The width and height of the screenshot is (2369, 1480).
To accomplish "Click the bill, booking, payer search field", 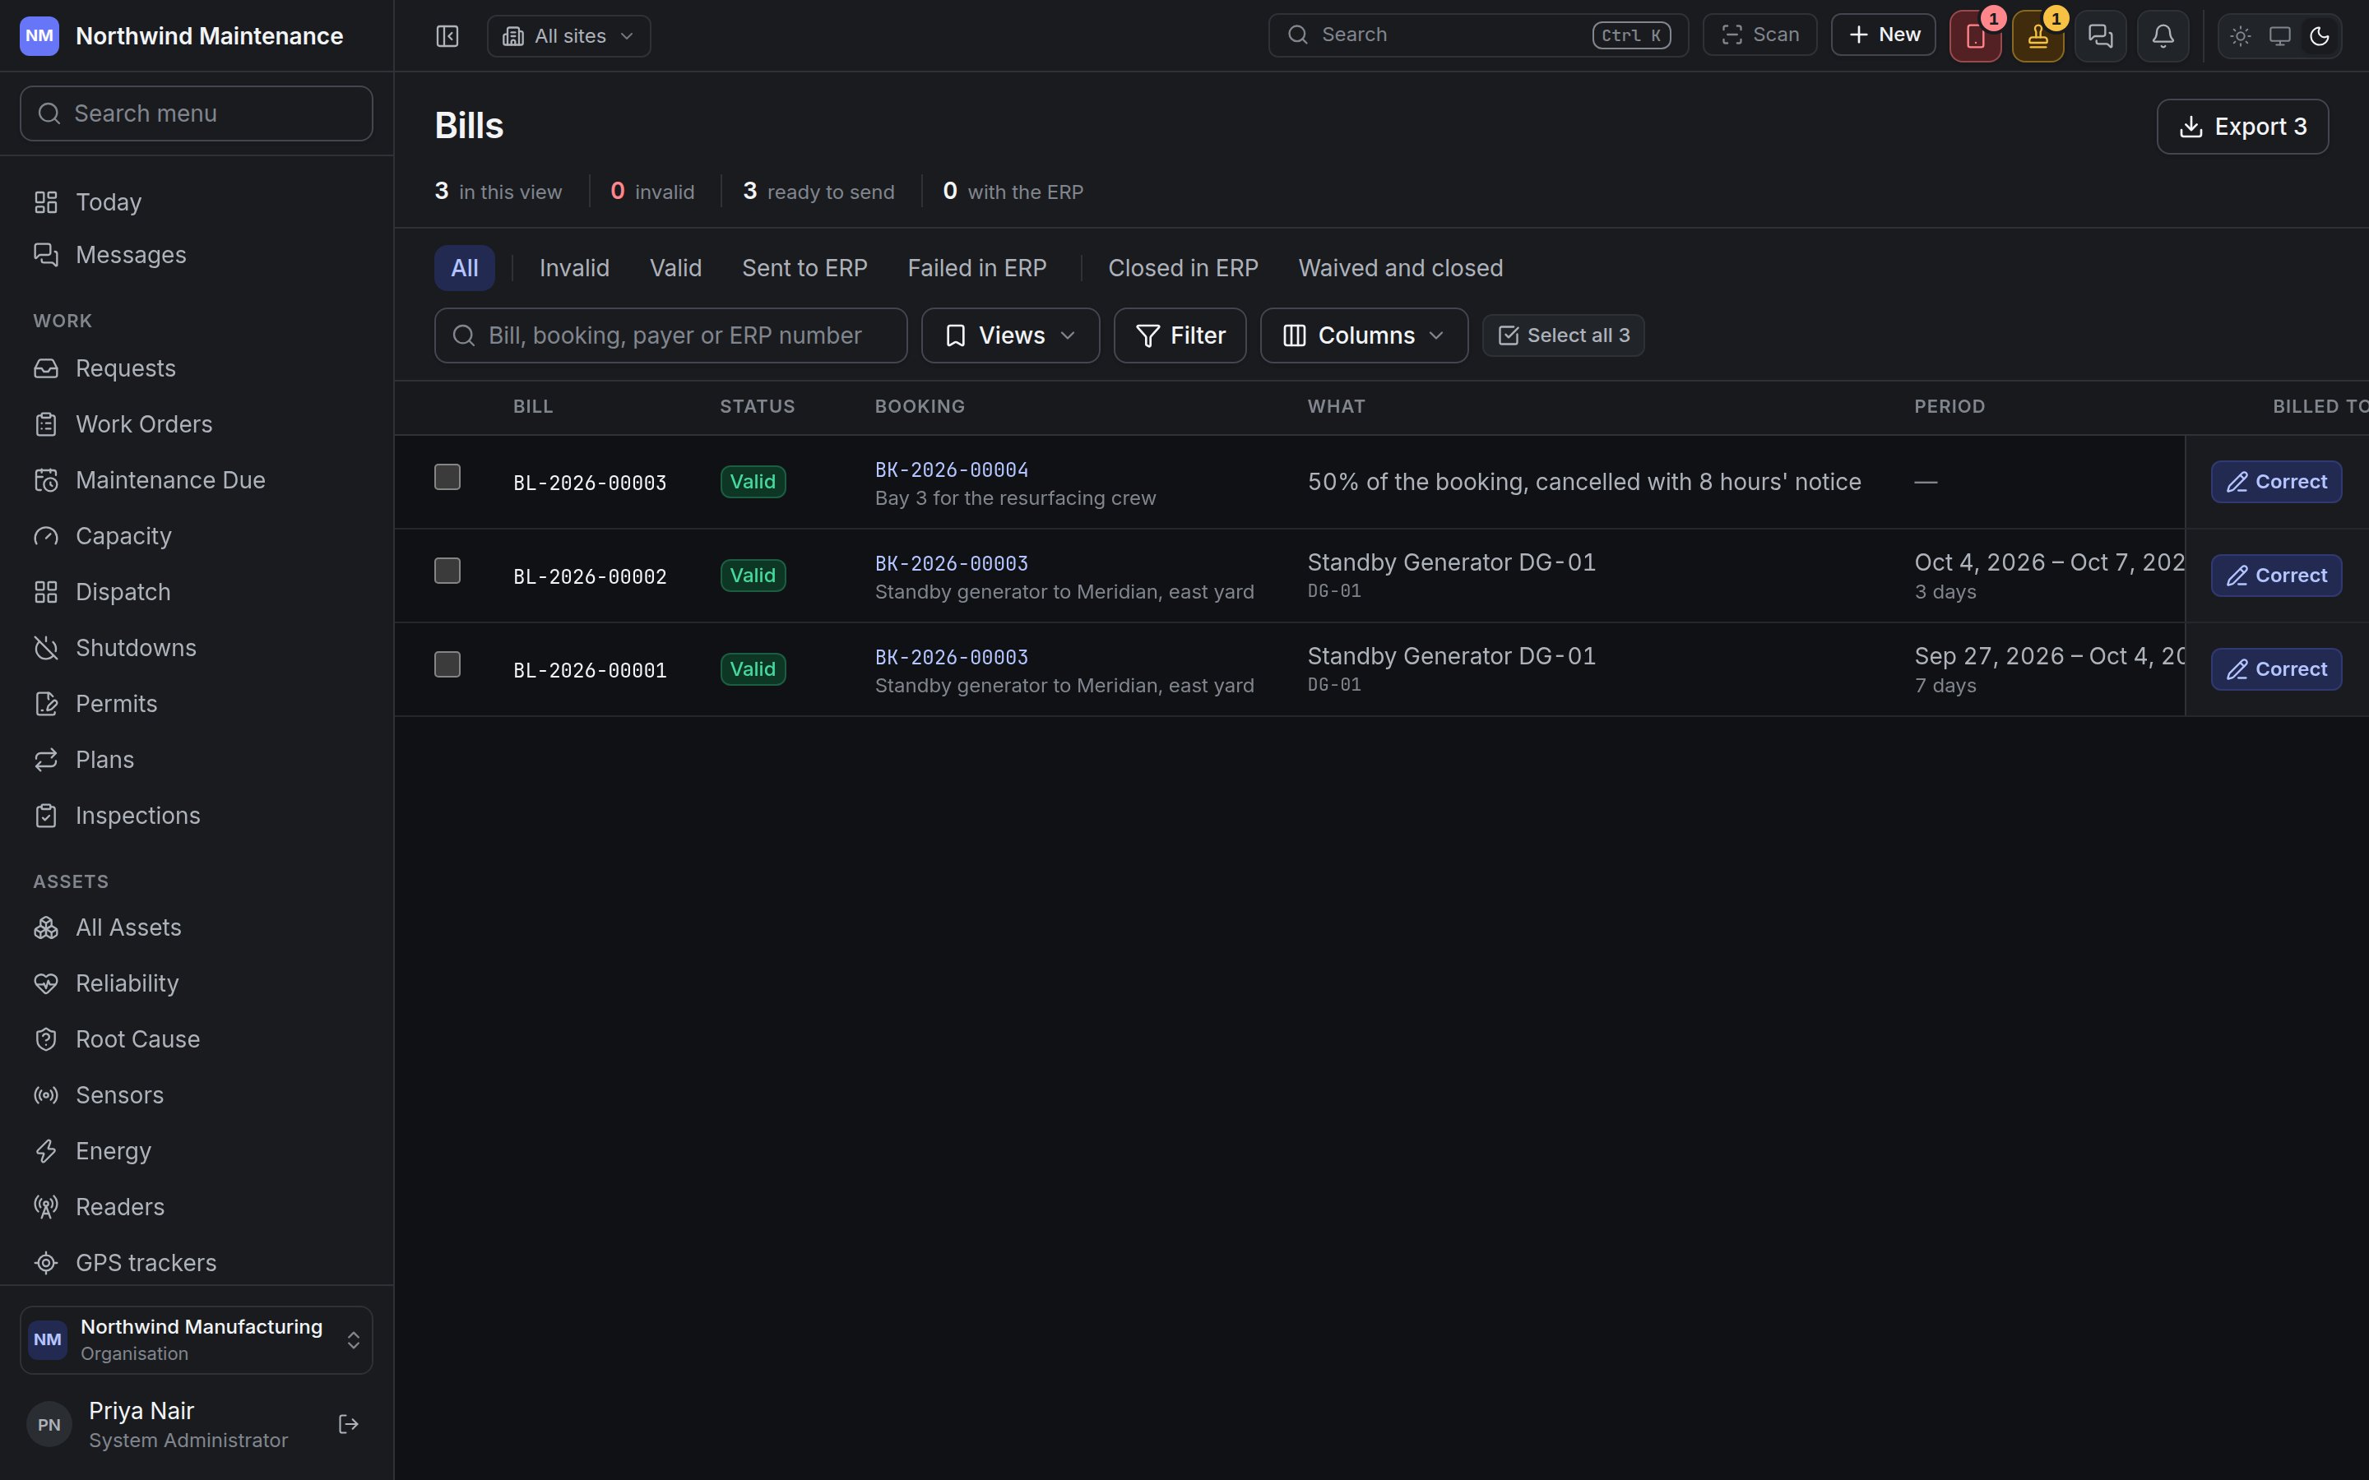I will (x=670, y=335).
